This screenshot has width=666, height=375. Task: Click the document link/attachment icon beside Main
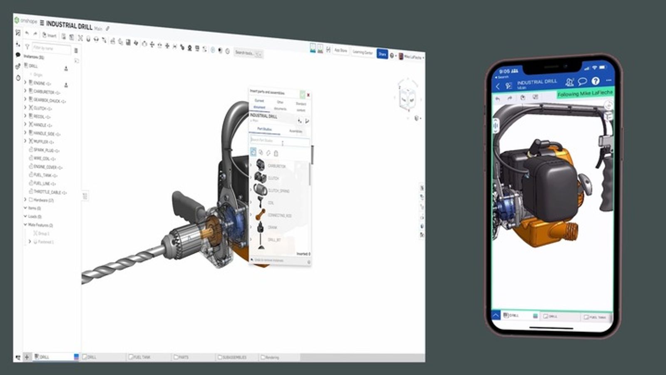(x=107, y=29)
